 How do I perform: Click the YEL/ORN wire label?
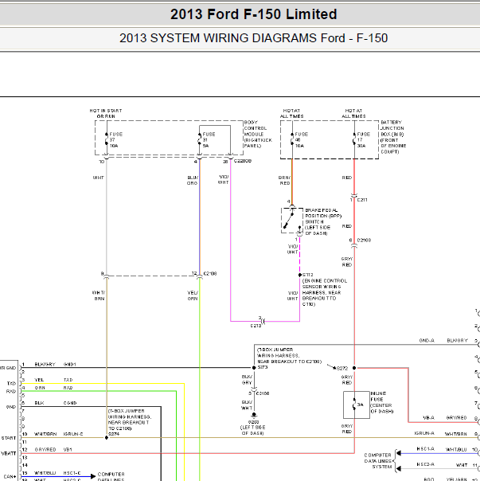coord(193,295)
